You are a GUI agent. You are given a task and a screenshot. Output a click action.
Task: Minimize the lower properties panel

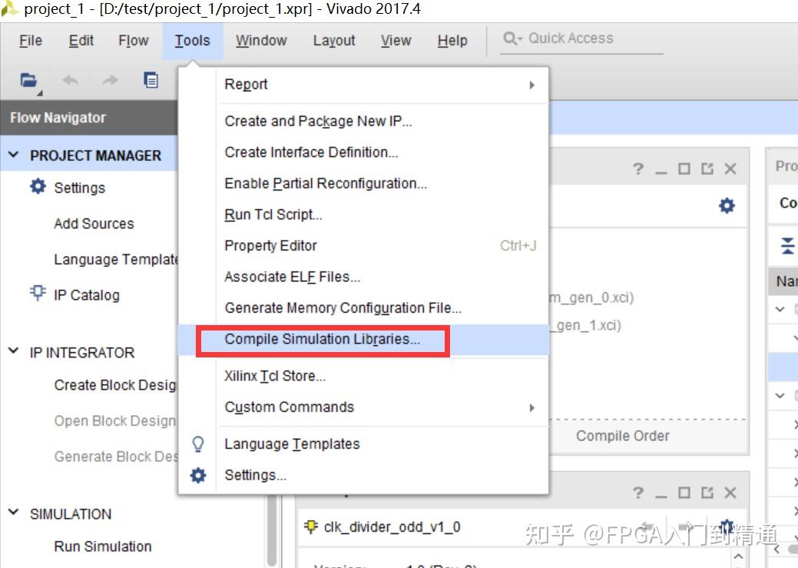(x=661, y=497)
